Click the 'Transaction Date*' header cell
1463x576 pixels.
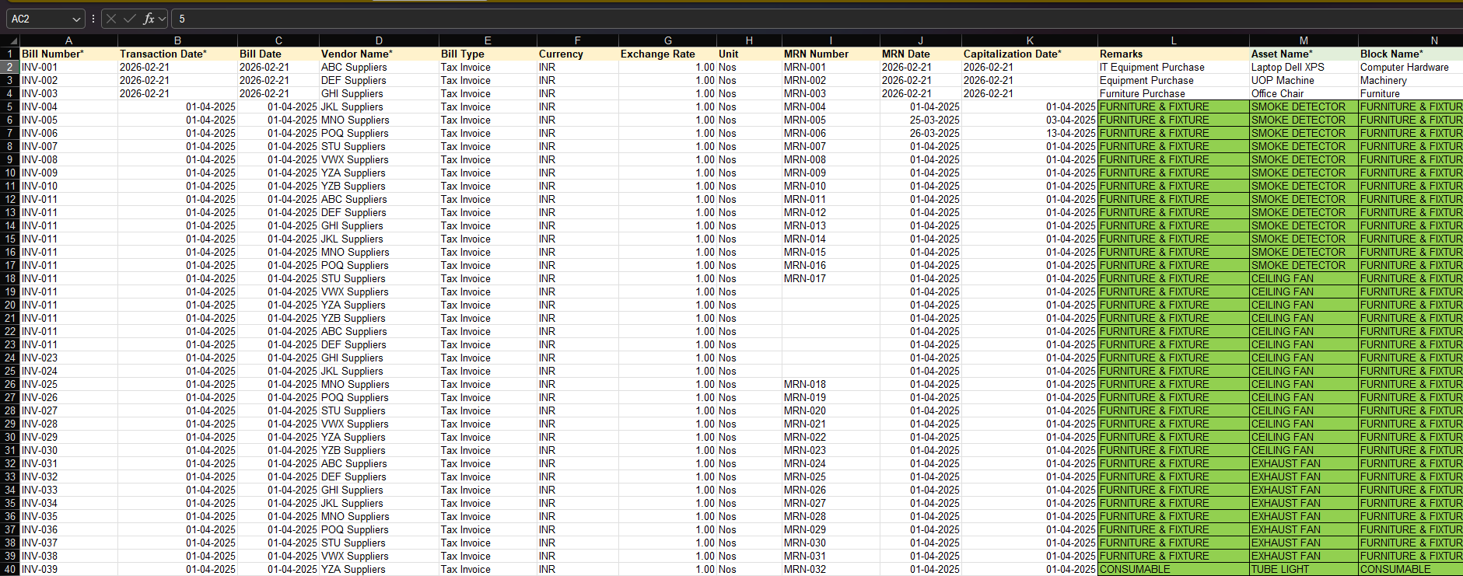click(x=177, y=54)
